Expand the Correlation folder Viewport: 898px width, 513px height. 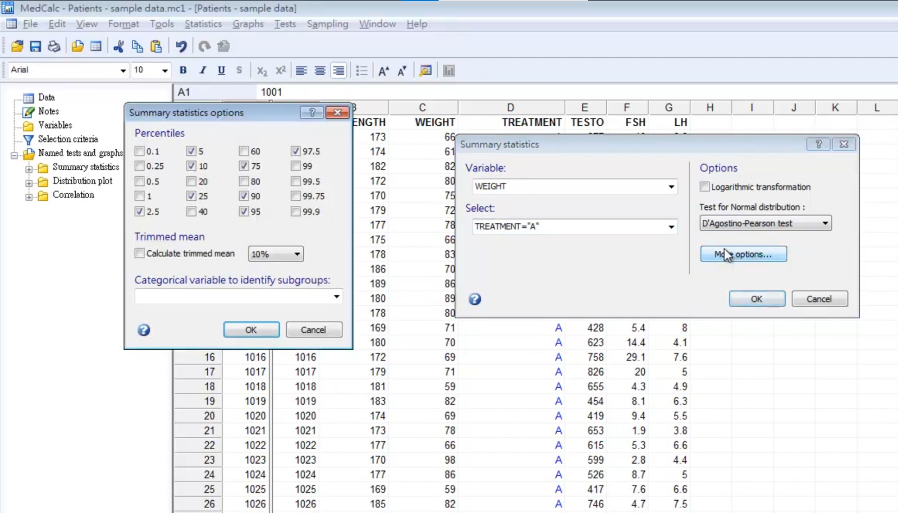(29, 196)
